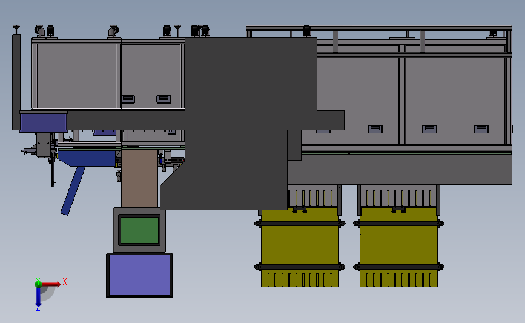525x323 pixels.
Task: Select the slanted blue support leg
Action: [x=73, y=190]
